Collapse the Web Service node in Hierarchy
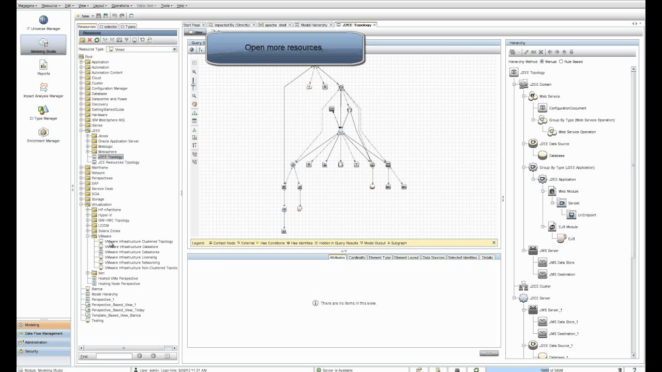662x372 pixels. 524,96
